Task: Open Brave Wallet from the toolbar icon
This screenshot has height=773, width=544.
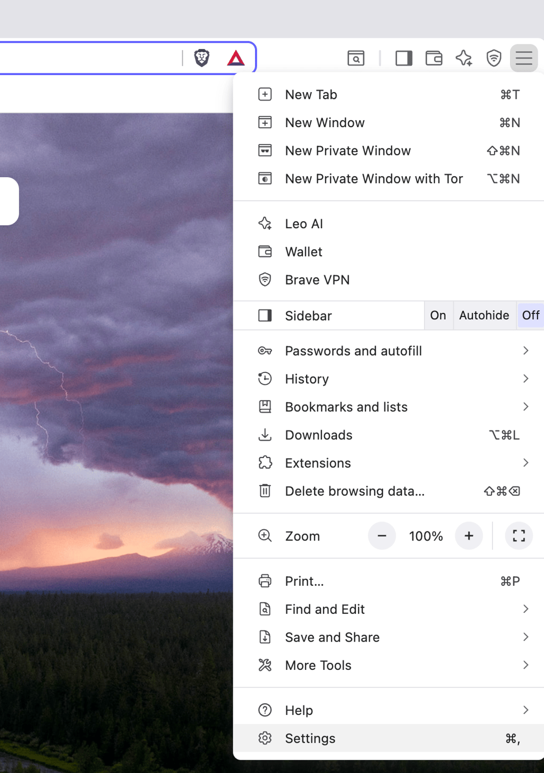Action: (434, 57)
